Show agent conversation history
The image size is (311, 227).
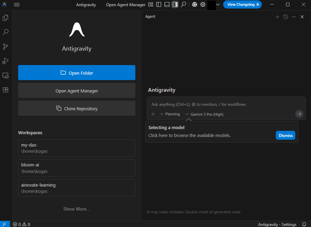coord(286,17)
